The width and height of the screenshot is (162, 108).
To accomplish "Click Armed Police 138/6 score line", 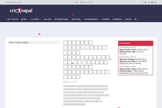I will point(132,71).
